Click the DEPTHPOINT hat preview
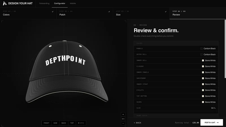 click(x=67, y=72)
